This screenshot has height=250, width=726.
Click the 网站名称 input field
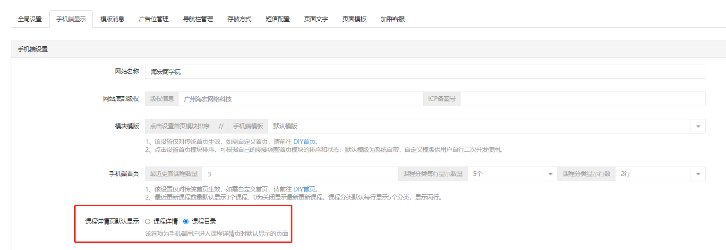tap(425, 72)
